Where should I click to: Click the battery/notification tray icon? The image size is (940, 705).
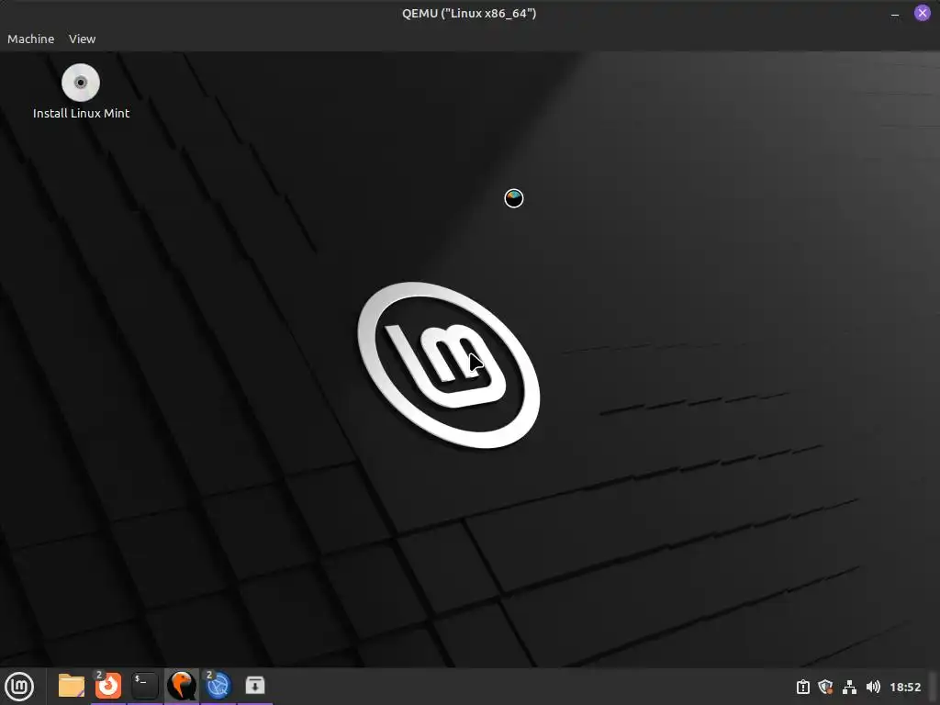802,687
